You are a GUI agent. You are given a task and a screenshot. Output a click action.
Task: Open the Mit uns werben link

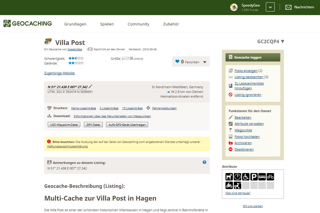tap(253, 206)
